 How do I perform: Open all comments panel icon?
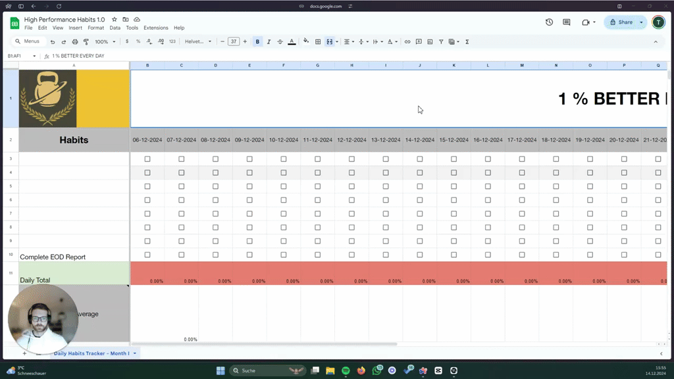click(x=567, y=22)
